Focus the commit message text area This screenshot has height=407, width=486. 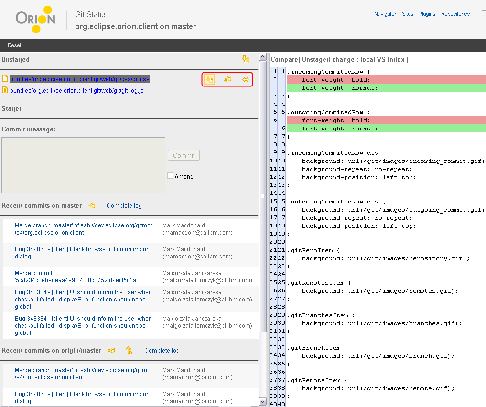pos(83,165)
